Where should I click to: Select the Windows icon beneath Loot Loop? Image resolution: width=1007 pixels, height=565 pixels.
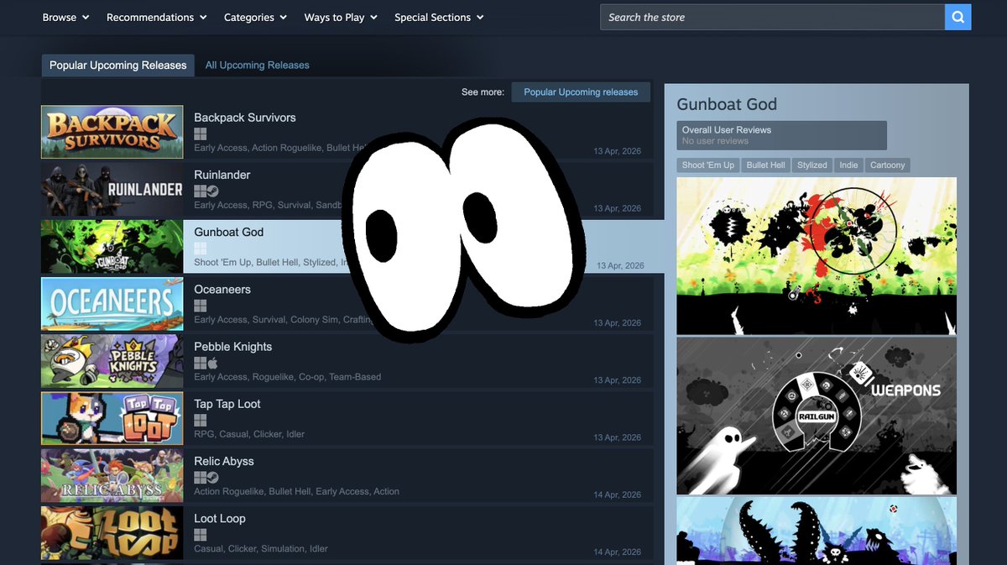point(199,535)
